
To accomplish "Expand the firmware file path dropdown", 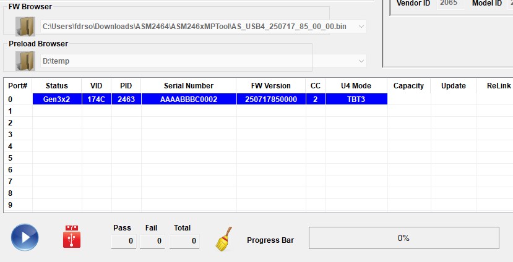I will click(x=361, y=27).
